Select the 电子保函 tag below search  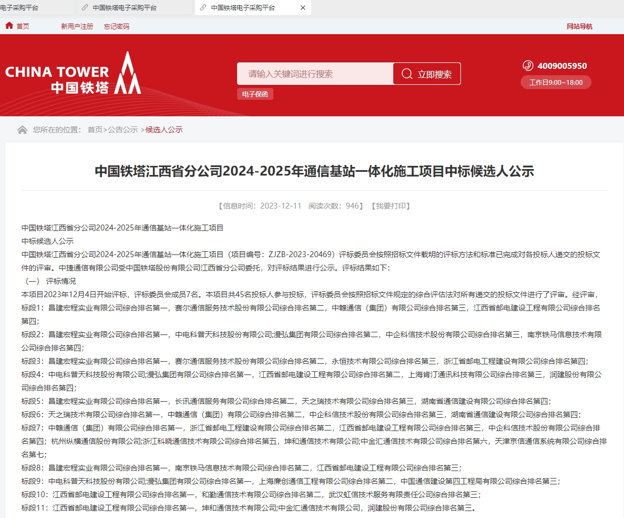pos(255,94)
